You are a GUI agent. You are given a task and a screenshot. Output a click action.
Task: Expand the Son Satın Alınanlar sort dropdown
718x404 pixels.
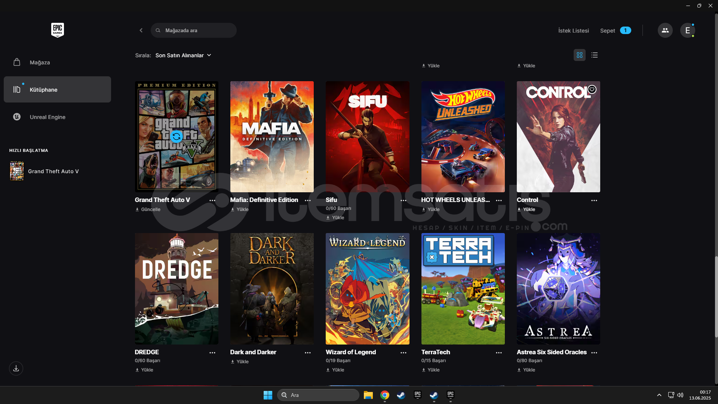point(183,55)
